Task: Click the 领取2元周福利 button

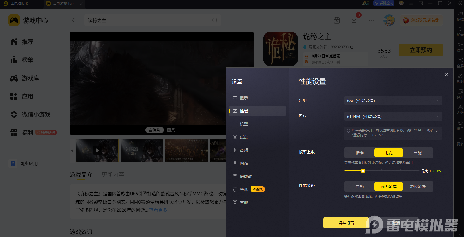Action: coord(422,20)
